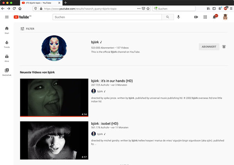Focus the YouTube Suchen search field

[107, 17]
